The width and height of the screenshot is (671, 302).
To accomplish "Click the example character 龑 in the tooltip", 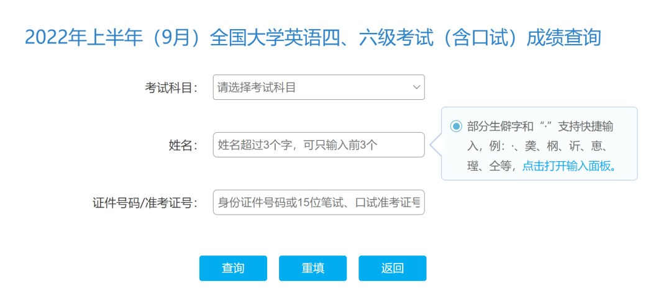I will click(531, 146).
